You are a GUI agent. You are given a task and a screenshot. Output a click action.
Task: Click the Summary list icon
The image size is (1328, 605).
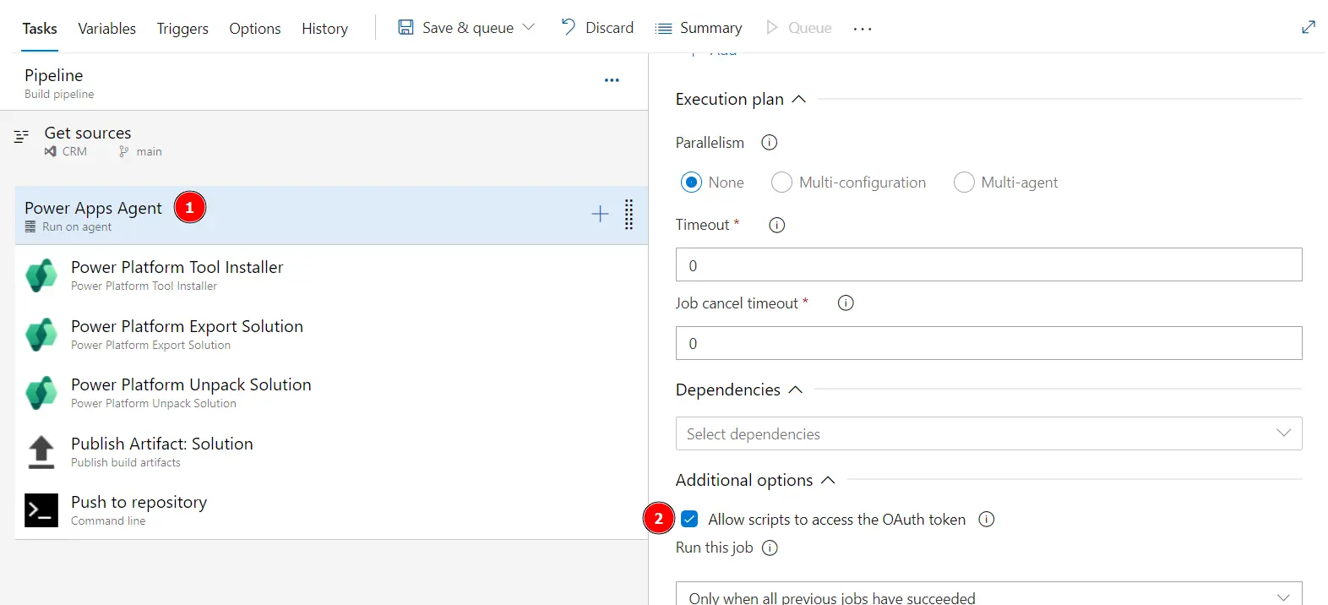pyautogui.click(x=664, y=29)
